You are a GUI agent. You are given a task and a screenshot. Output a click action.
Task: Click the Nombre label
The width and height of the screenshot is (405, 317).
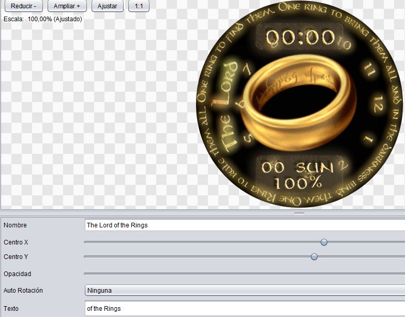(15, 225)
